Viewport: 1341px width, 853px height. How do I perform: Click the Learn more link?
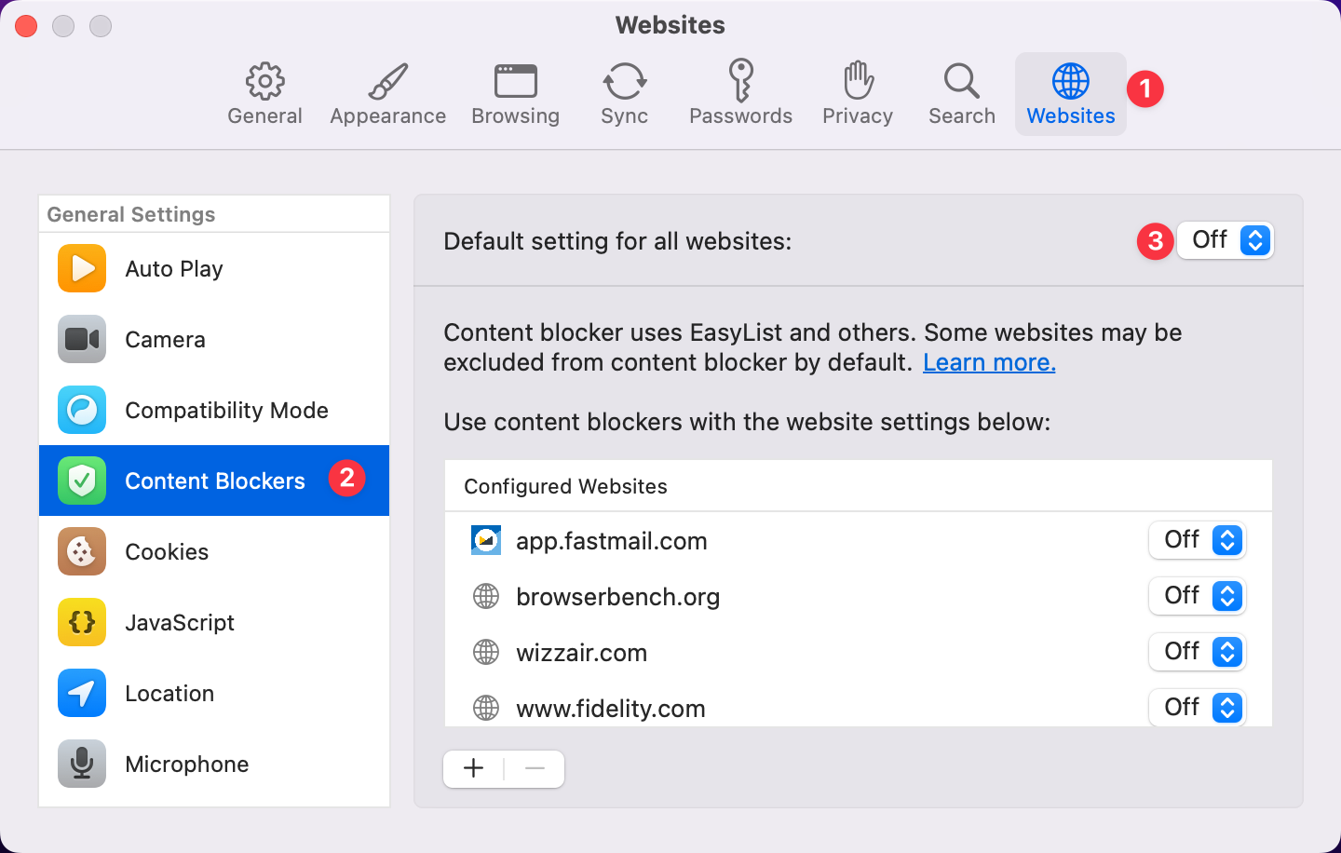pos(989,362)
